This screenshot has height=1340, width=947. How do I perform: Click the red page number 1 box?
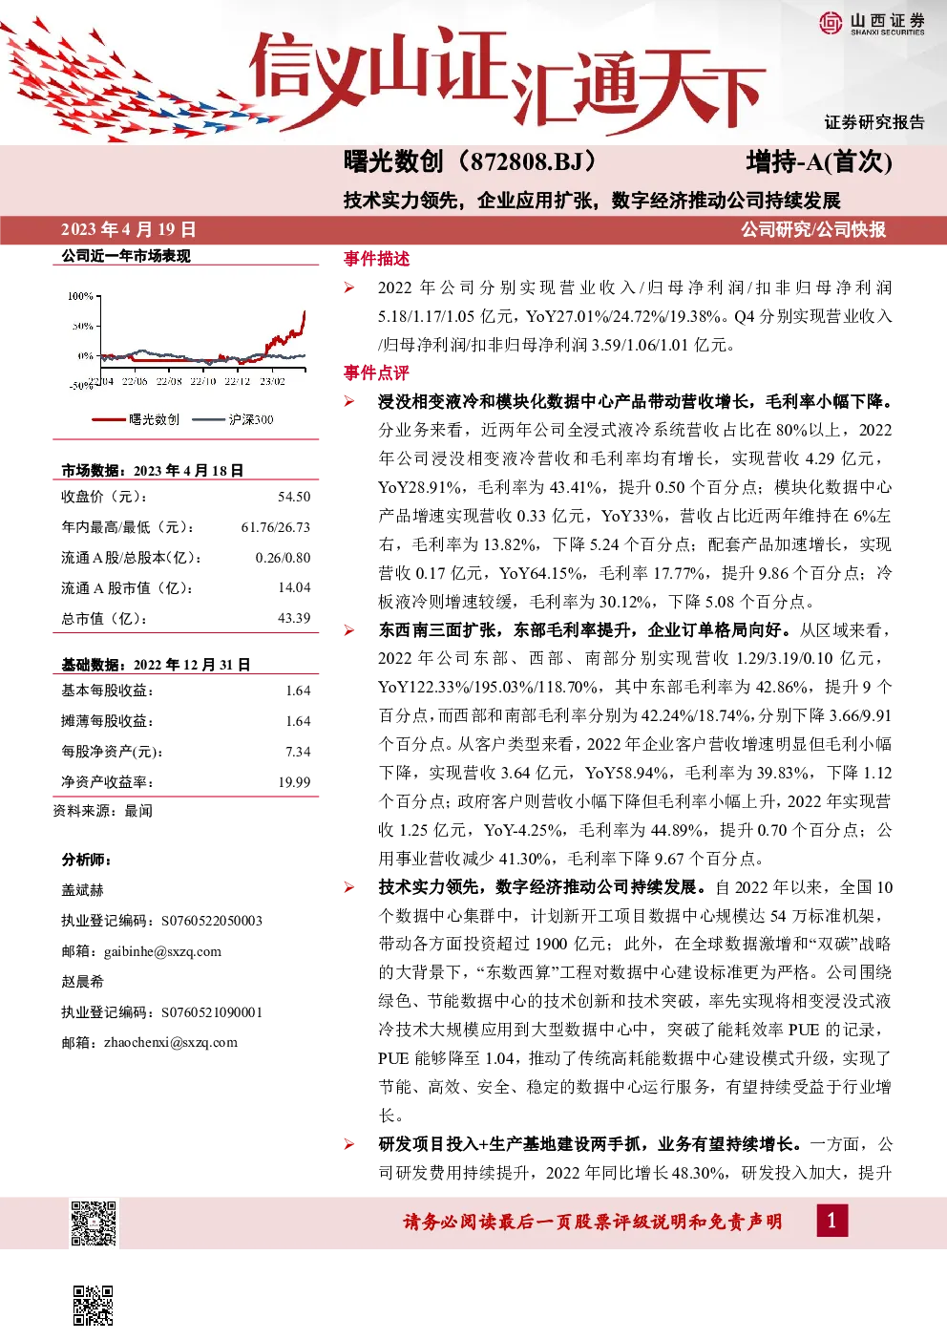(831, 1221)
